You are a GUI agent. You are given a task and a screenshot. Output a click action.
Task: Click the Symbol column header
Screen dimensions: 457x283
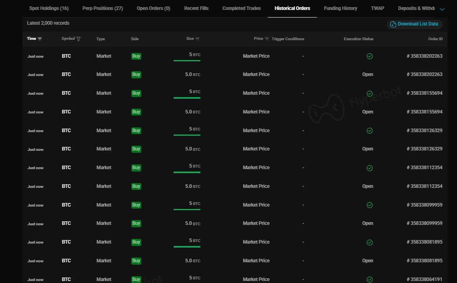(68, 39)
